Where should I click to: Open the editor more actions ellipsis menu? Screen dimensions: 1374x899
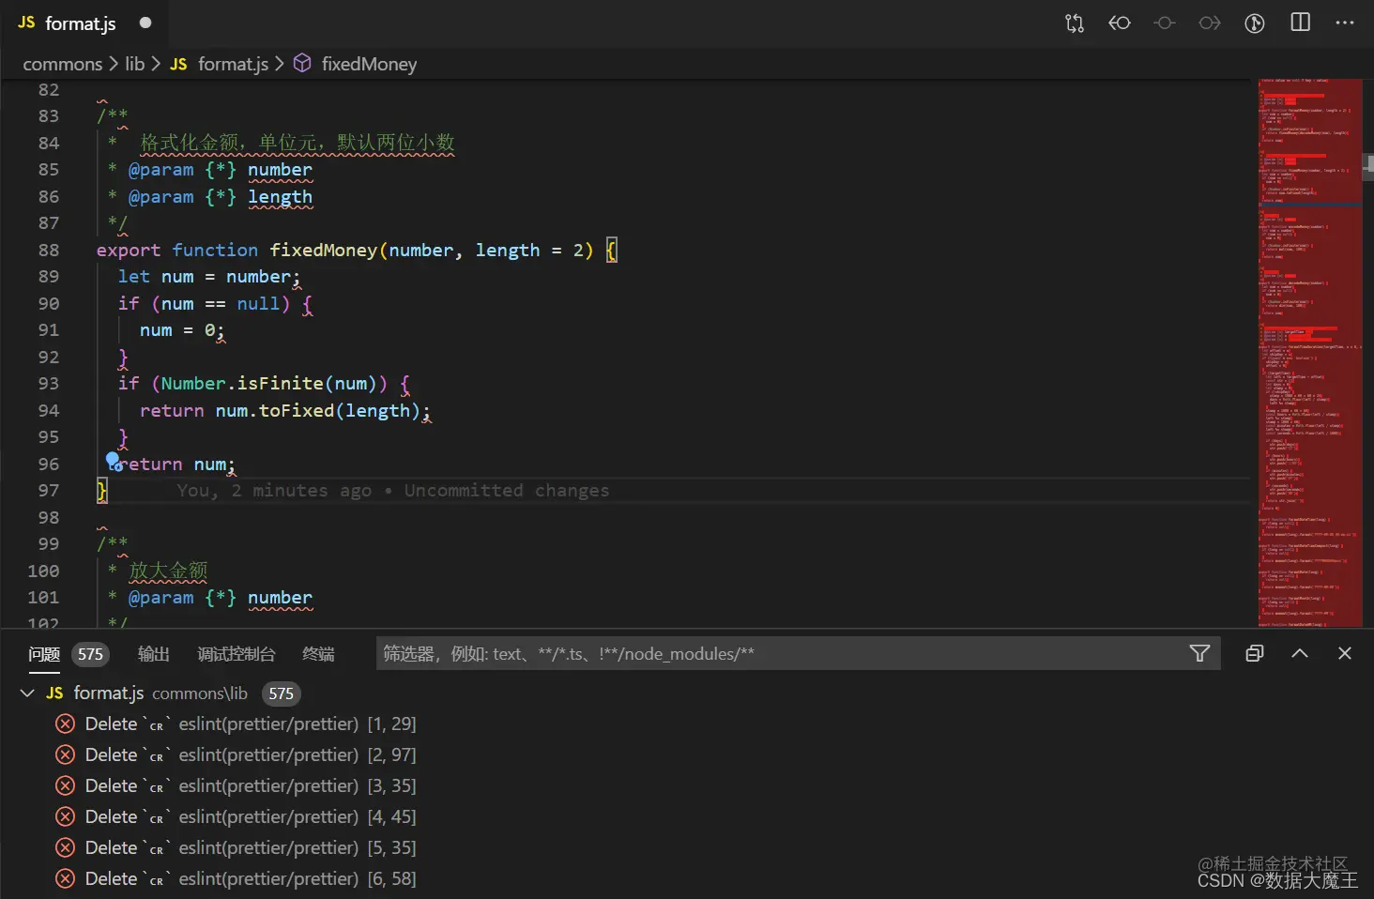tap(1345, 23)
